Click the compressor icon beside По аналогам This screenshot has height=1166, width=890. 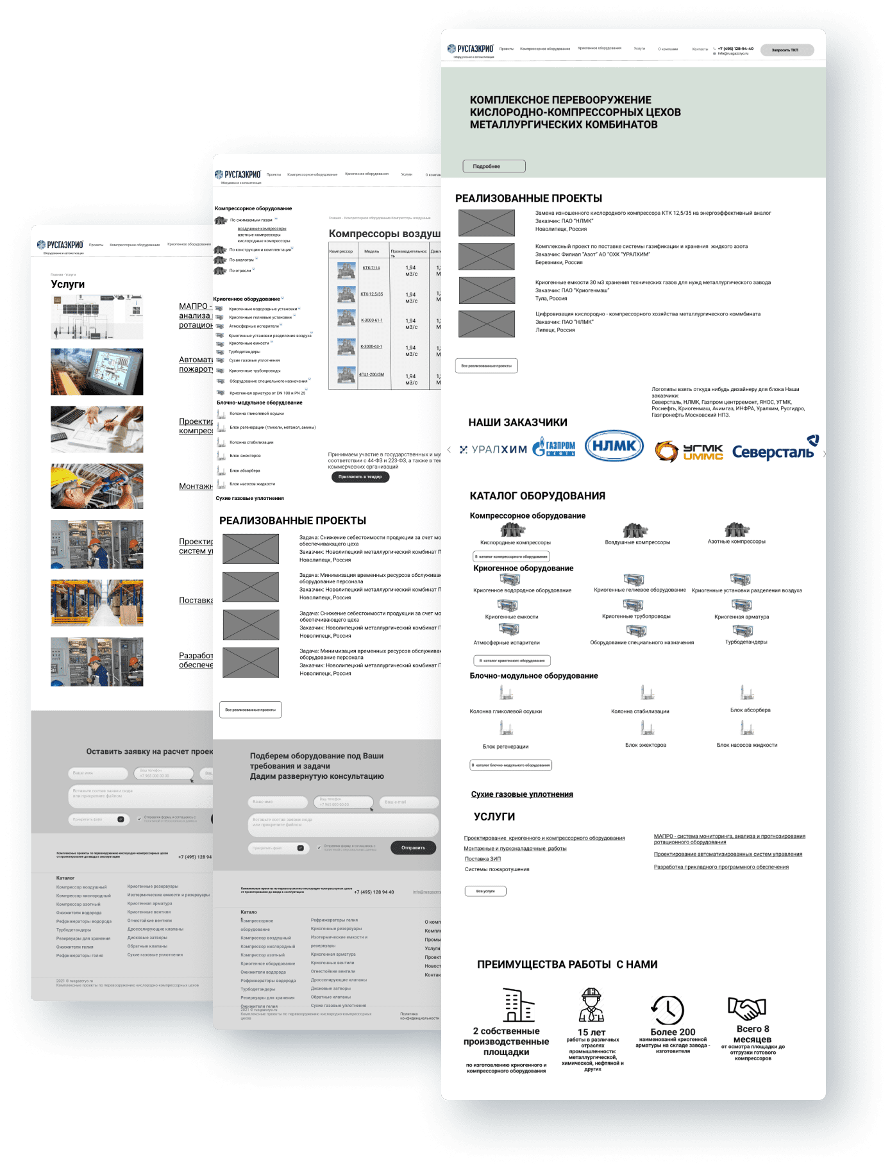(220, 260)
